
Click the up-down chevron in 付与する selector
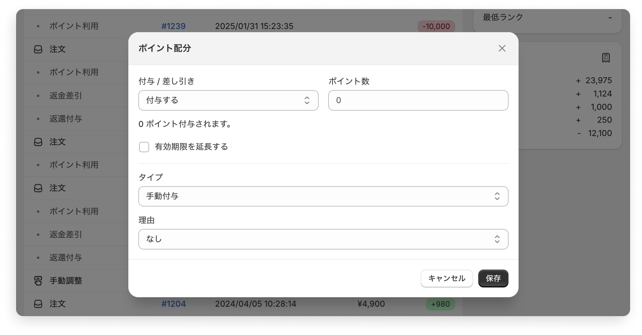[x=307, y=100]
